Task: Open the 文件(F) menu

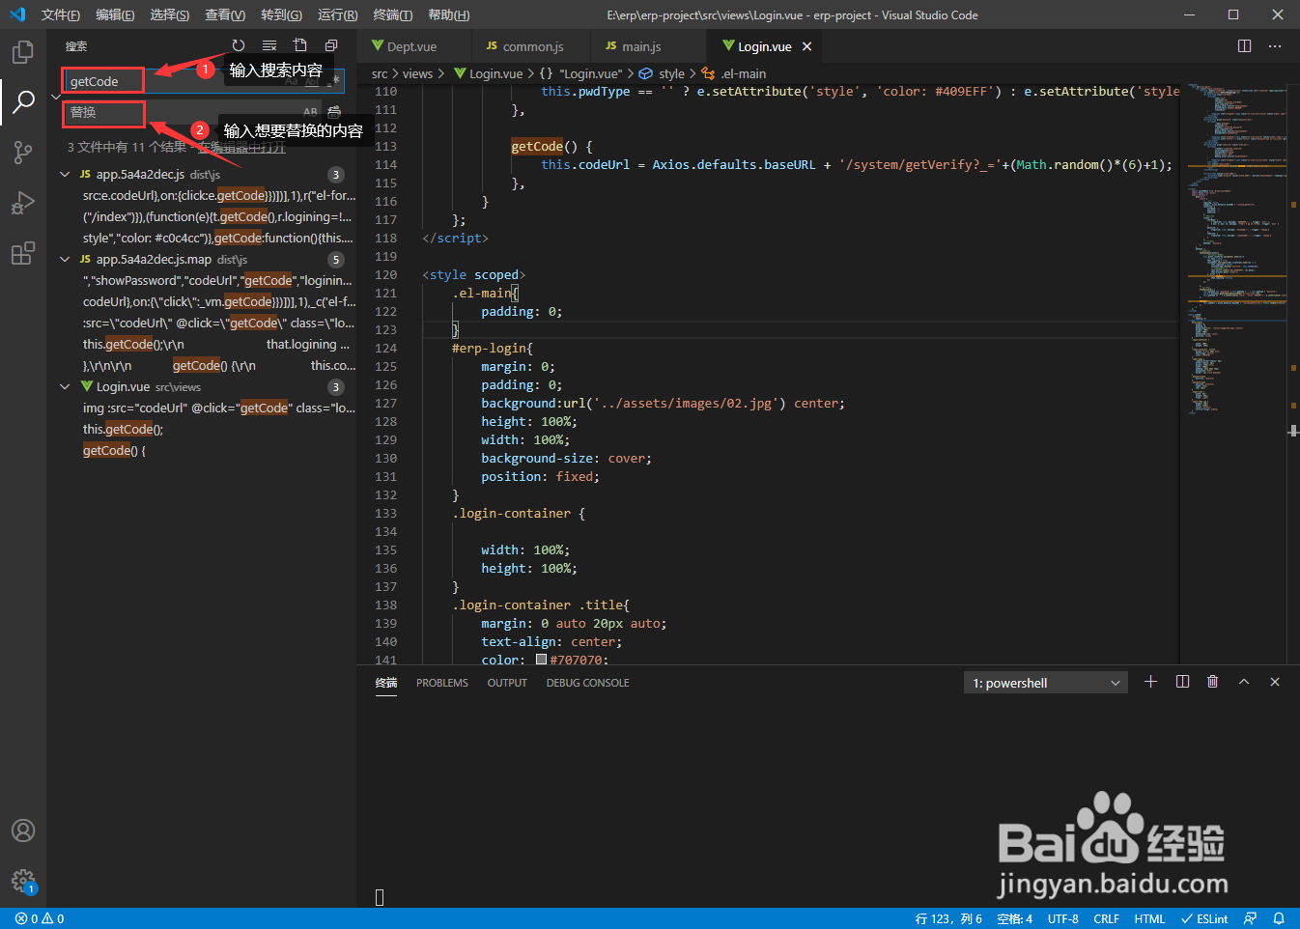Action: [x=61, y=14]
